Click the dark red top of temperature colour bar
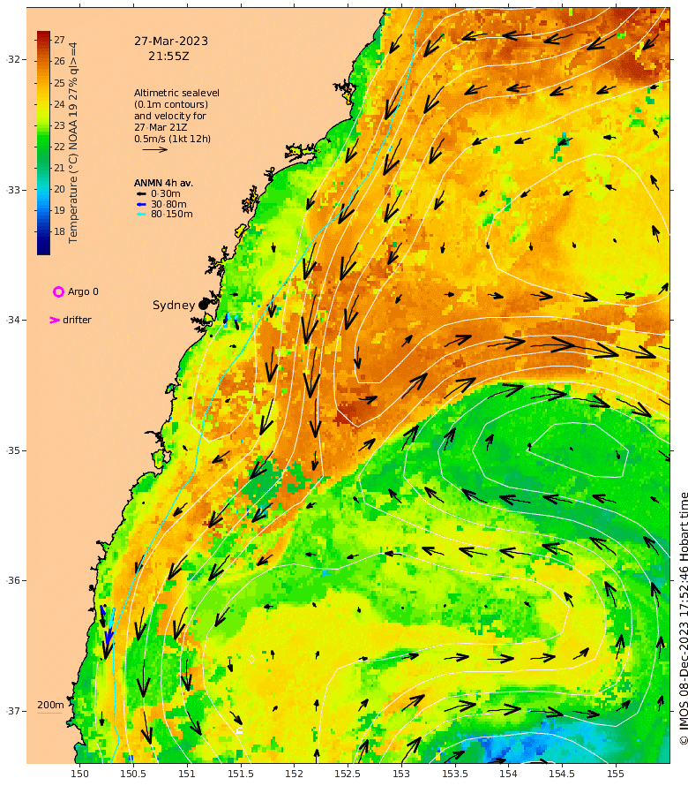 point(43,36)
